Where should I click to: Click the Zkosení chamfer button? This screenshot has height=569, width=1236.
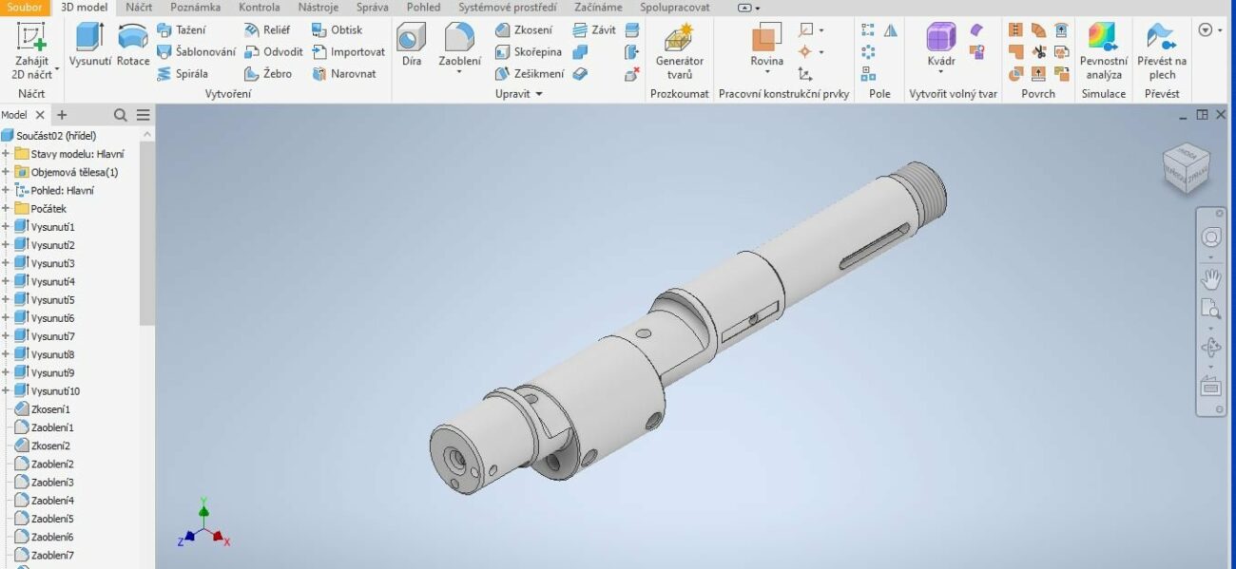coord(523,30)
